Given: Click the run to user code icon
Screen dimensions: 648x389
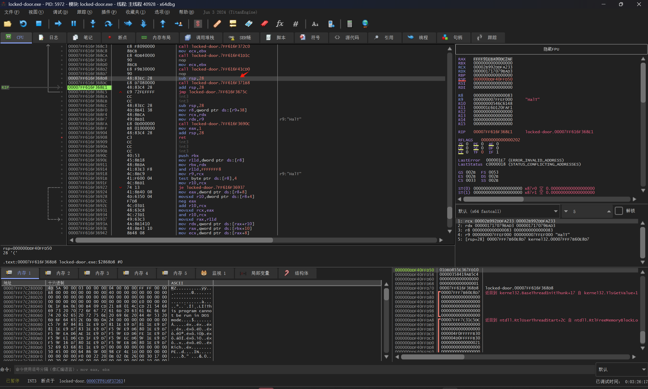Looking at the screenshot, I should tap(179, 24).
